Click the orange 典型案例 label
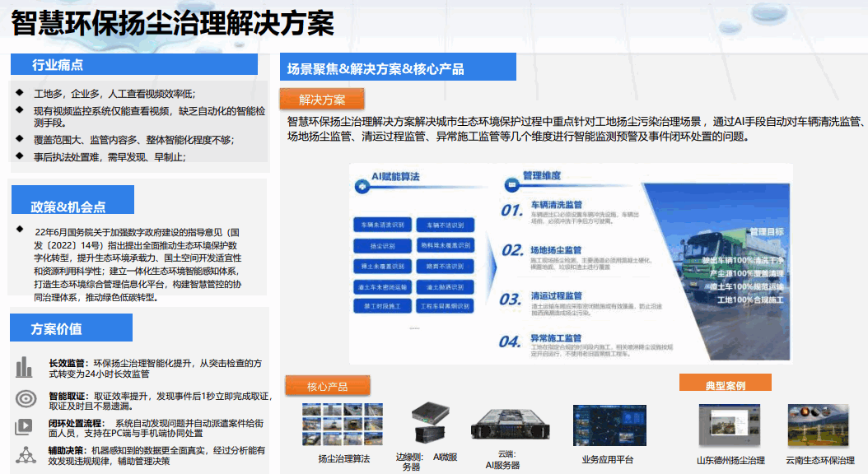The image size is (868, 474). [725, 384]
